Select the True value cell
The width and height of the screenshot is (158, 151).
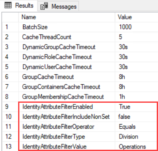tap(137, 107)
